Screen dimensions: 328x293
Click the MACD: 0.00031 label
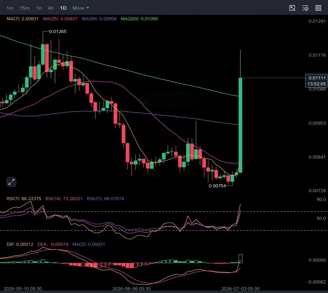click(x=89, y=244)
